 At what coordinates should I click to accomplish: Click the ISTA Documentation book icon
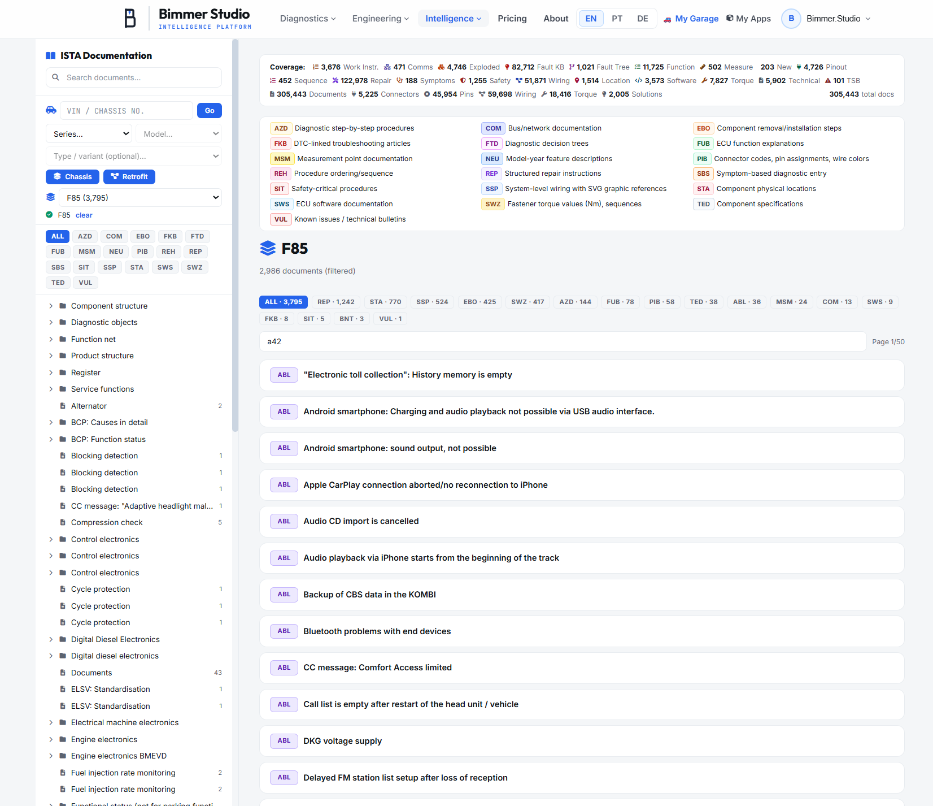click(x=51, y=55)
